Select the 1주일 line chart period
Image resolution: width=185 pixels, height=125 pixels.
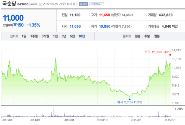pos(34,36)
